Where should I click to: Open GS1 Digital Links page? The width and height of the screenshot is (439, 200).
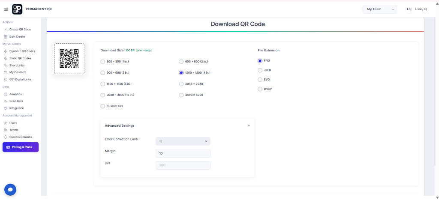point(21,79)
